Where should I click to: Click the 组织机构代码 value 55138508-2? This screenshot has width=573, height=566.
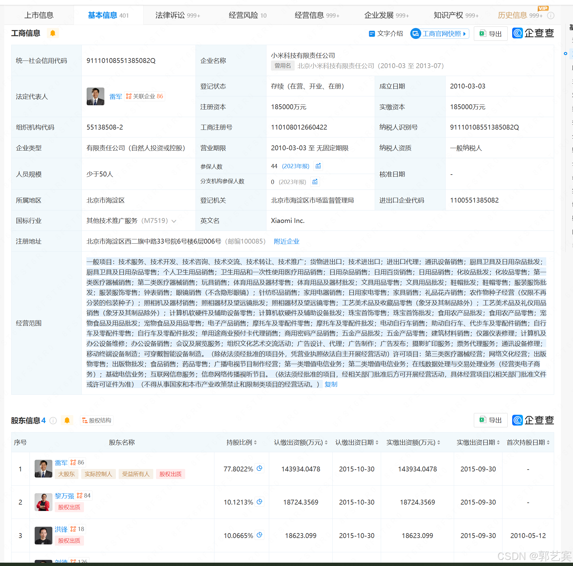105,127
